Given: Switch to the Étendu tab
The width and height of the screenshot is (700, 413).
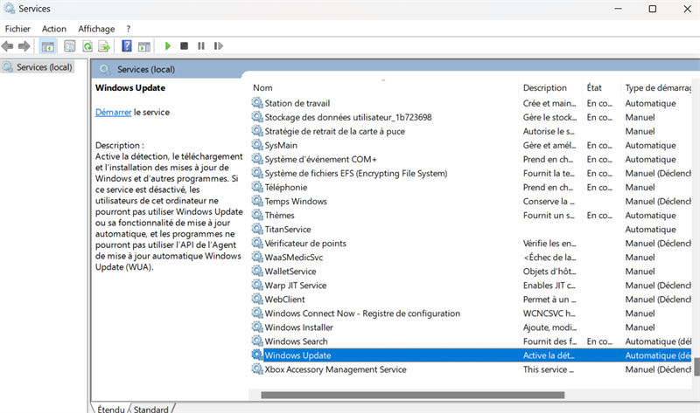Looking at the screenshot, I should [x=111, y=409].
